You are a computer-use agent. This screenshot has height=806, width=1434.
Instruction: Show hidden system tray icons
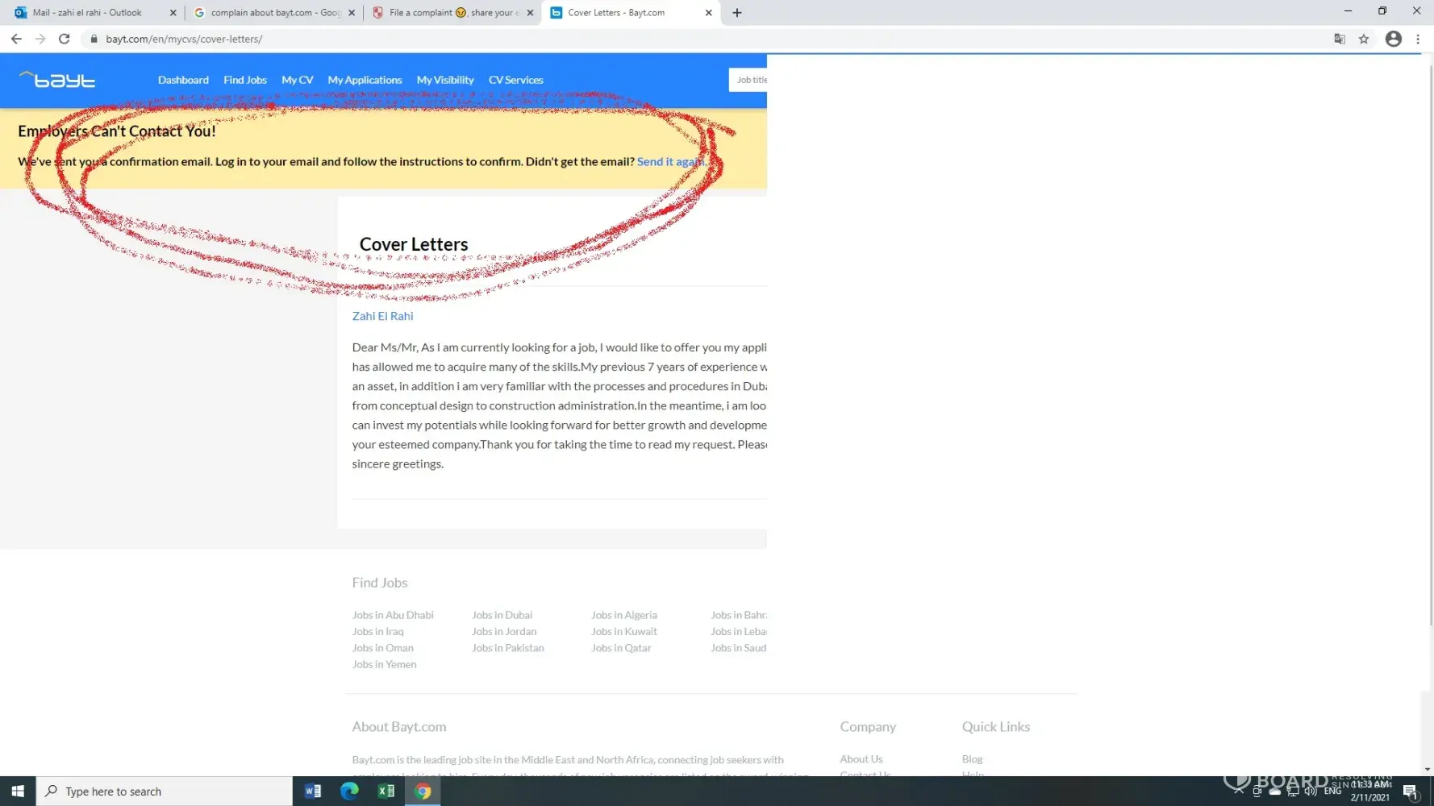[1238, 791]
